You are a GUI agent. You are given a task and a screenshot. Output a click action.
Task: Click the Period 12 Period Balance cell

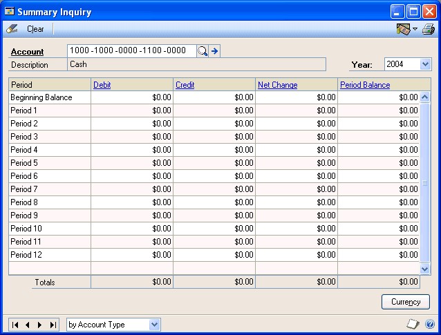pos(379,255)
